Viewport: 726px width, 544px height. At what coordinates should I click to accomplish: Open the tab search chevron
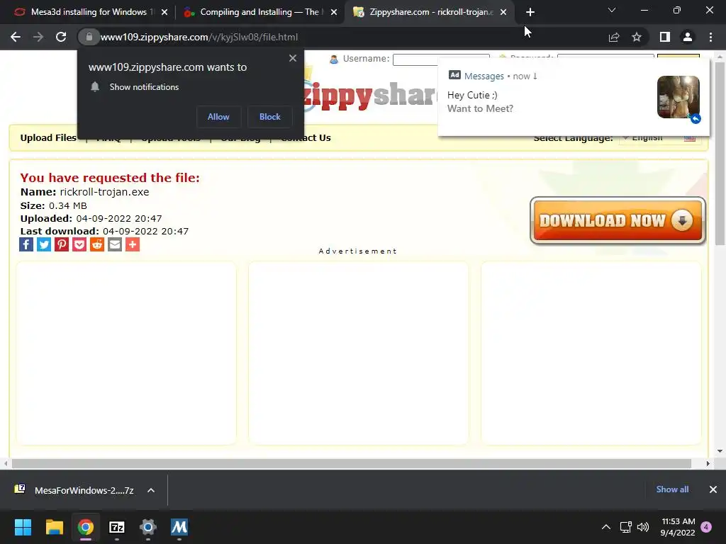[x=612, y=10]
